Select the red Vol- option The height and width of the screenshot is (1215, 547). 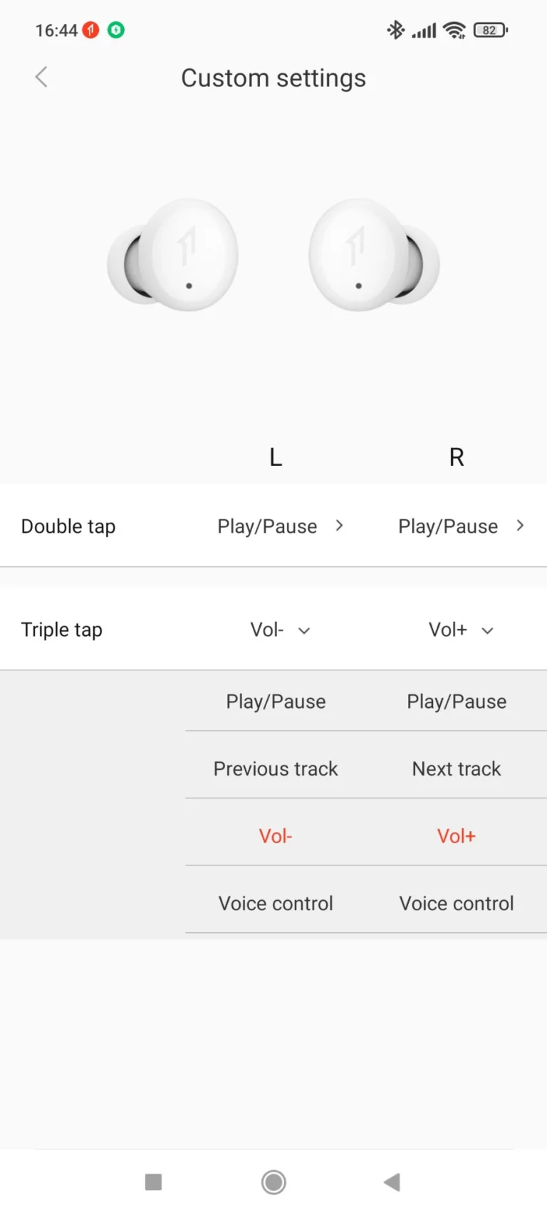[276, 836]
